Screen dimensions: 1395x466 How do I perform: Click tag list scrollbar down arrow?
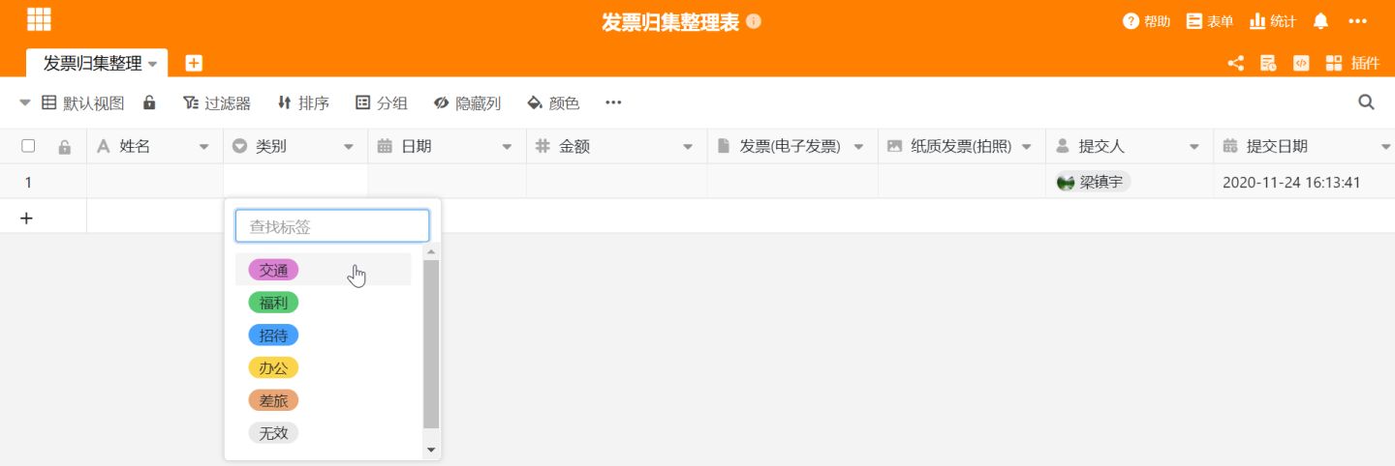[x=432, y=451]
